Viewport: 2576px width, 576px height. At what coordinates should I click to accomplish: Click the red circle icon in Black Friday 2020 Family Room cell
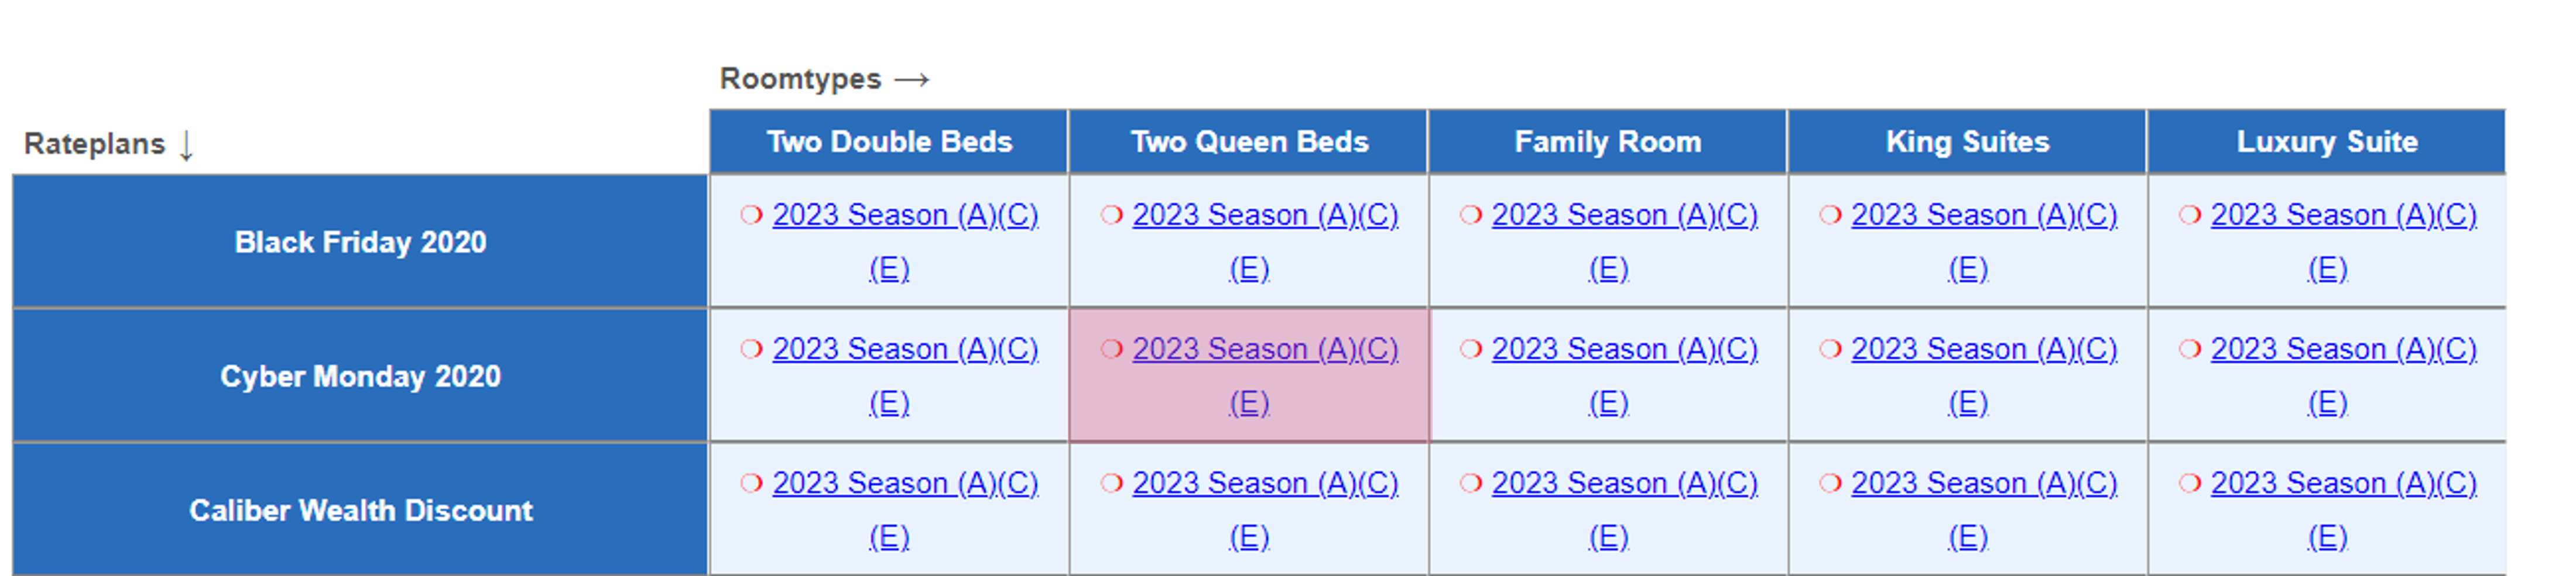pyautogui.click(x=1470, y=215)
